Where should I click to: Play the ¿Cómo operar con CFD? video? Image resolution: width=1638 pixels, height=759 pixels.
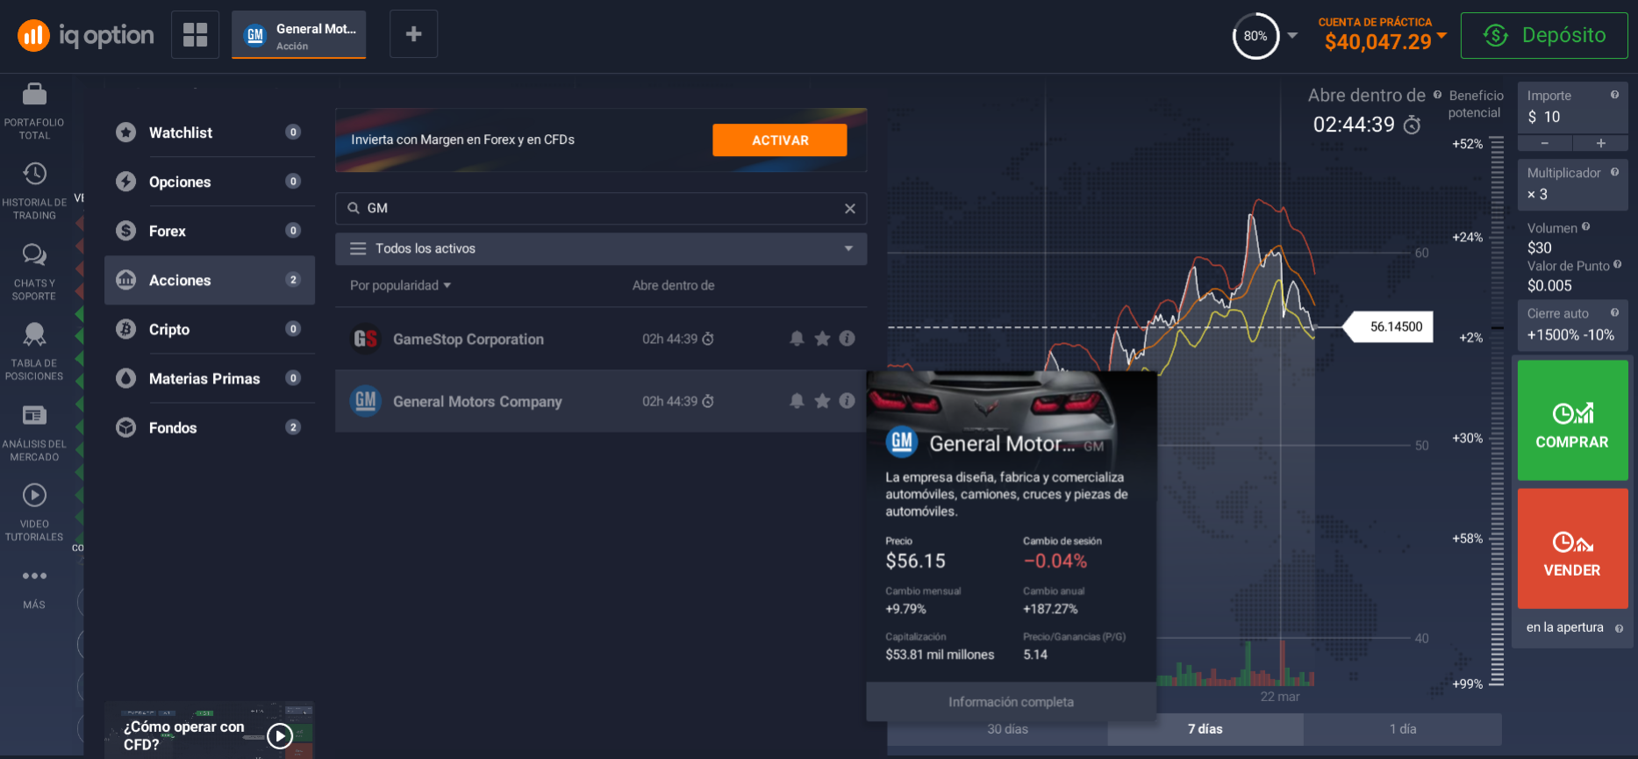(x=280, y=735)
